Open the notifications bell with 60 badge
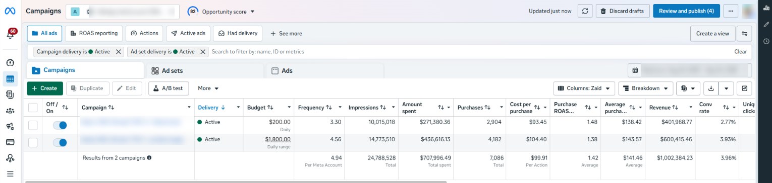The width and height of the screenshot is (772, 183). (10, 34)
